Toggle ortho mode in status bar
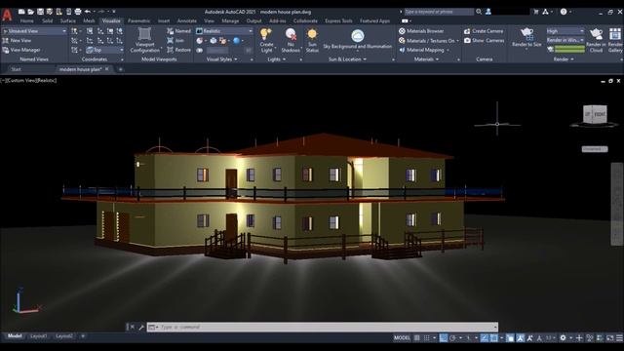 (444, 338)
